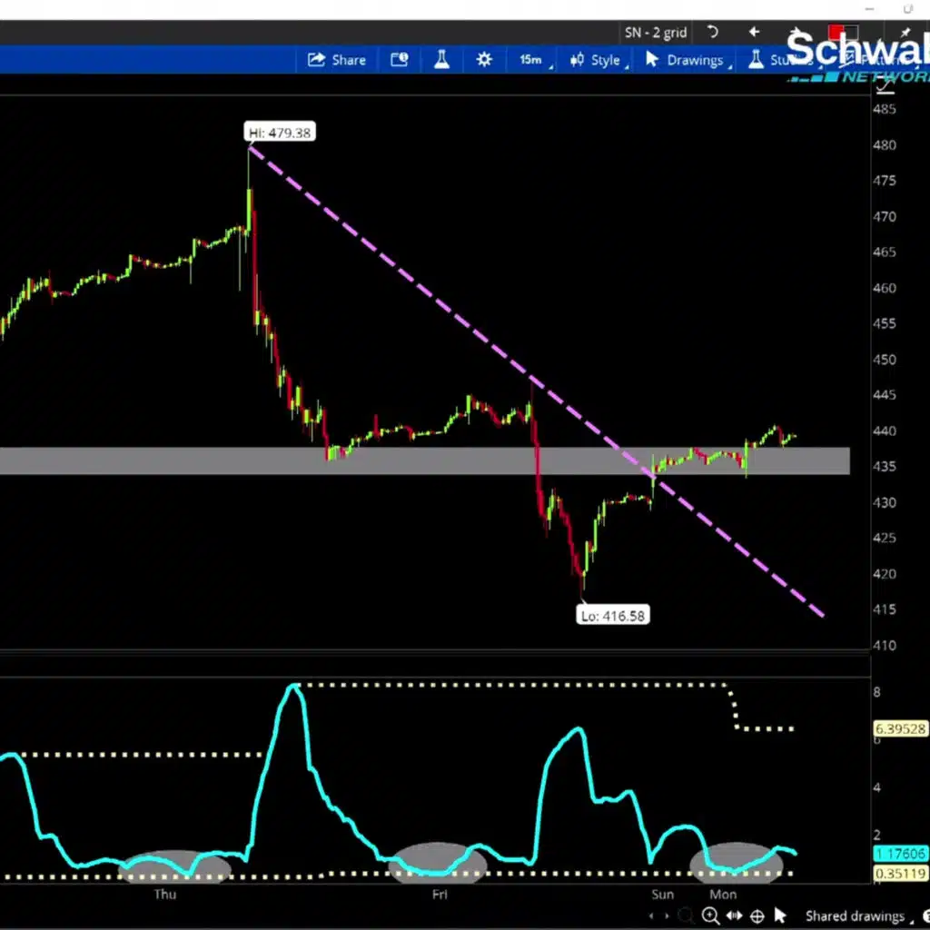930x930 pixels.
Task: Select the pointer cursor at bottom bar
Action: pyautogui.click(x=780, y=915)
